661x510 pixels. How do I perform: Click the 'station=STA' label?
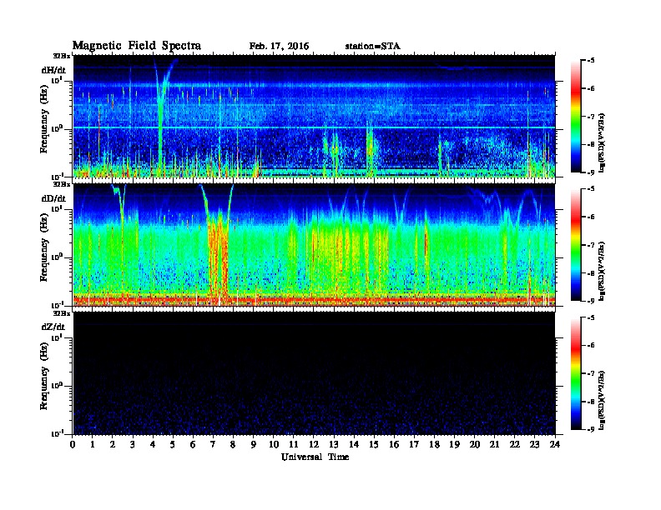[x=373, y=47]
